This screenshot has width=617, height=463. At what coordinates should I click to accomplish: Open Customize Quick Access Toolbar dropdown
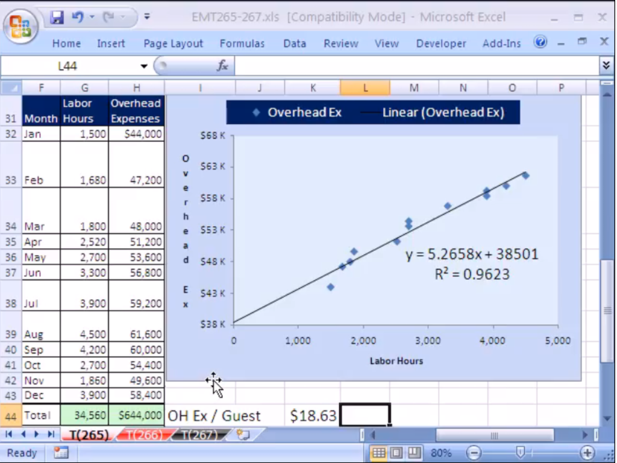pos(147,16)
